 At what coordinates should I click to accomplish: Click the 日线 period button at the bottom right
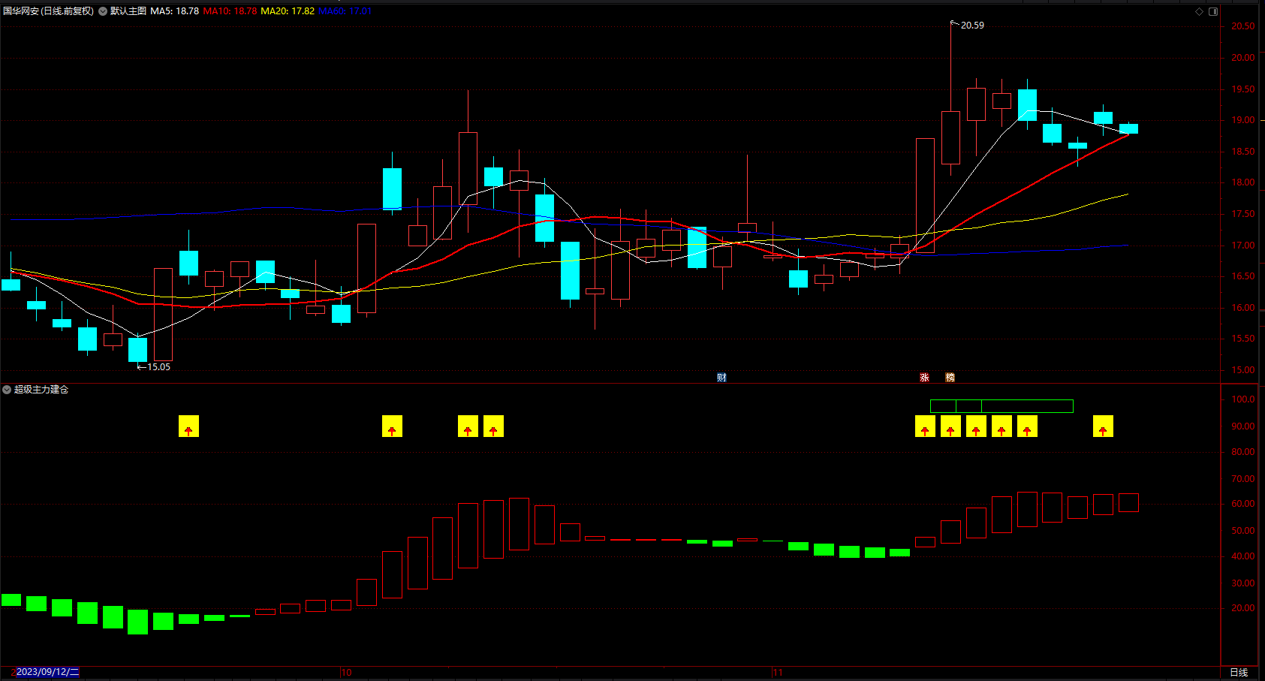coord(1239,672)
